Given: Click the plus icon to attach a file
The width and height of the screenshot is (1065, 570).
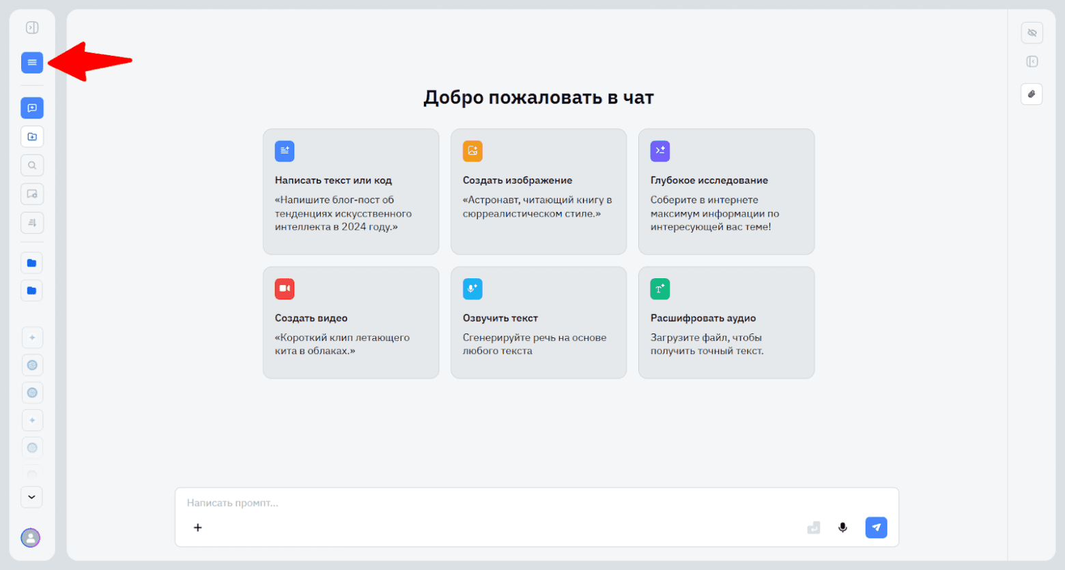Looking at the screenshot, I should point(197,527).
